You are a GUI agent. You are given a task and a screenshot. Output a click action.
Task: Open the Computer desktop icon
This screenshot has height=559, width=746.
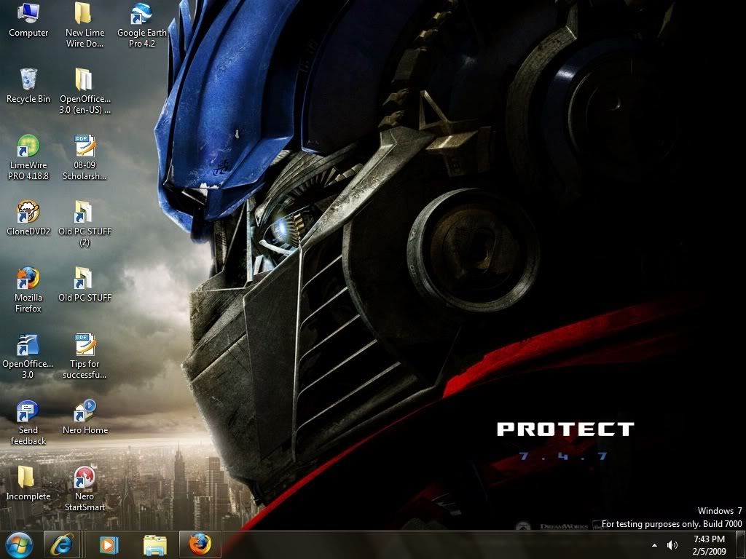[x=28, y=14]
